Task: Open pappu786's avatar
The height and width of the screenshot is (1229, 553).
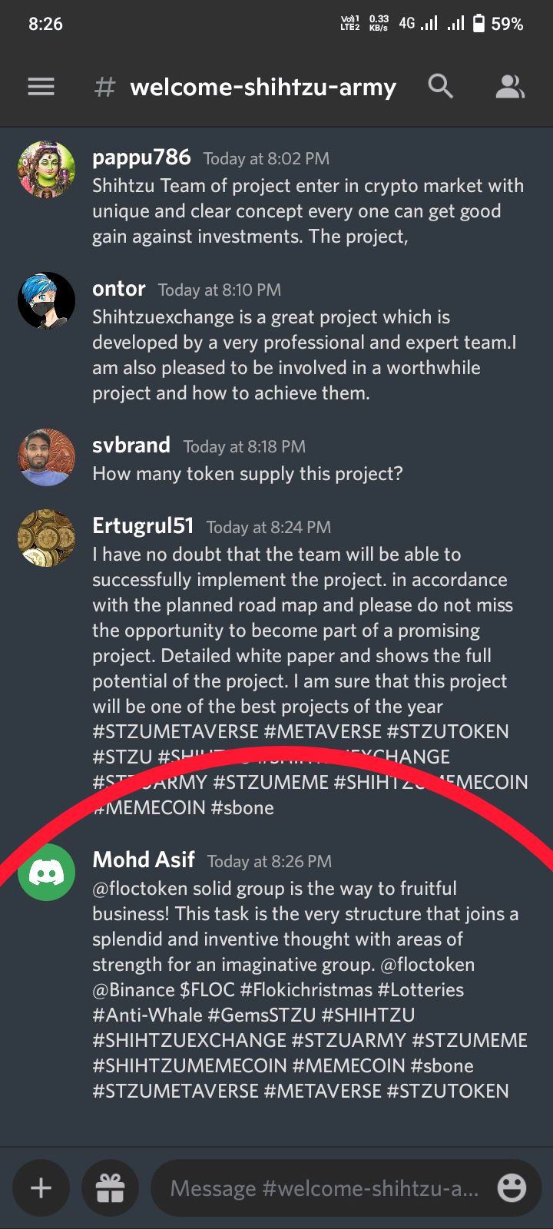Action: pos(46,170)
